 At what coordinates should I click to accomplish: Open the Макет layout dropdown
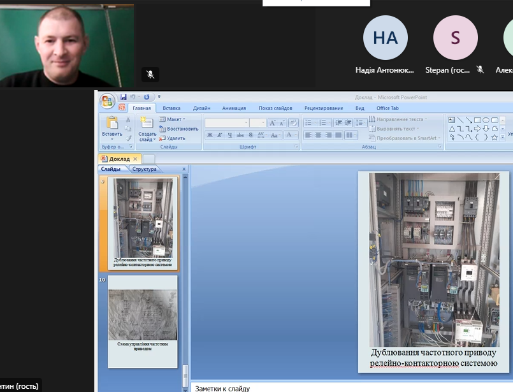173,119
